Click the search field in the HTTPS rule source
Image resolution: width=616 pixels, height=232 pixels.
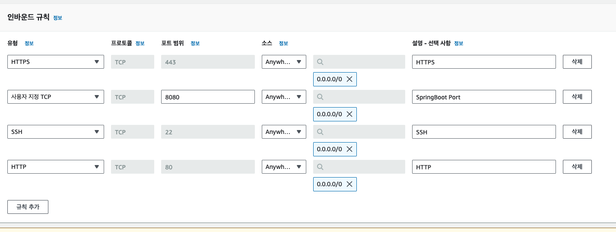coord(359,62)
